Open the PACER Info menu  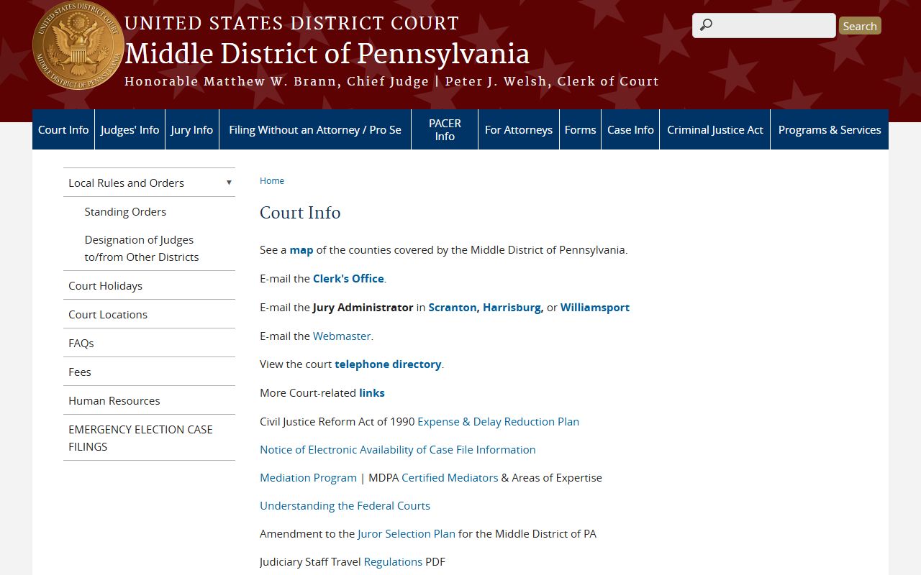[445, 129]
